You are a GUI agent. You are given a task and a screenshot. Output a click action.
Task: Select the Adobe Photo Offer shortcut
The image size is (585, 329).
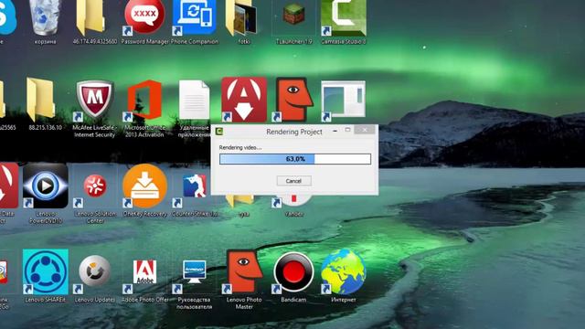click(x=144, y=272)
